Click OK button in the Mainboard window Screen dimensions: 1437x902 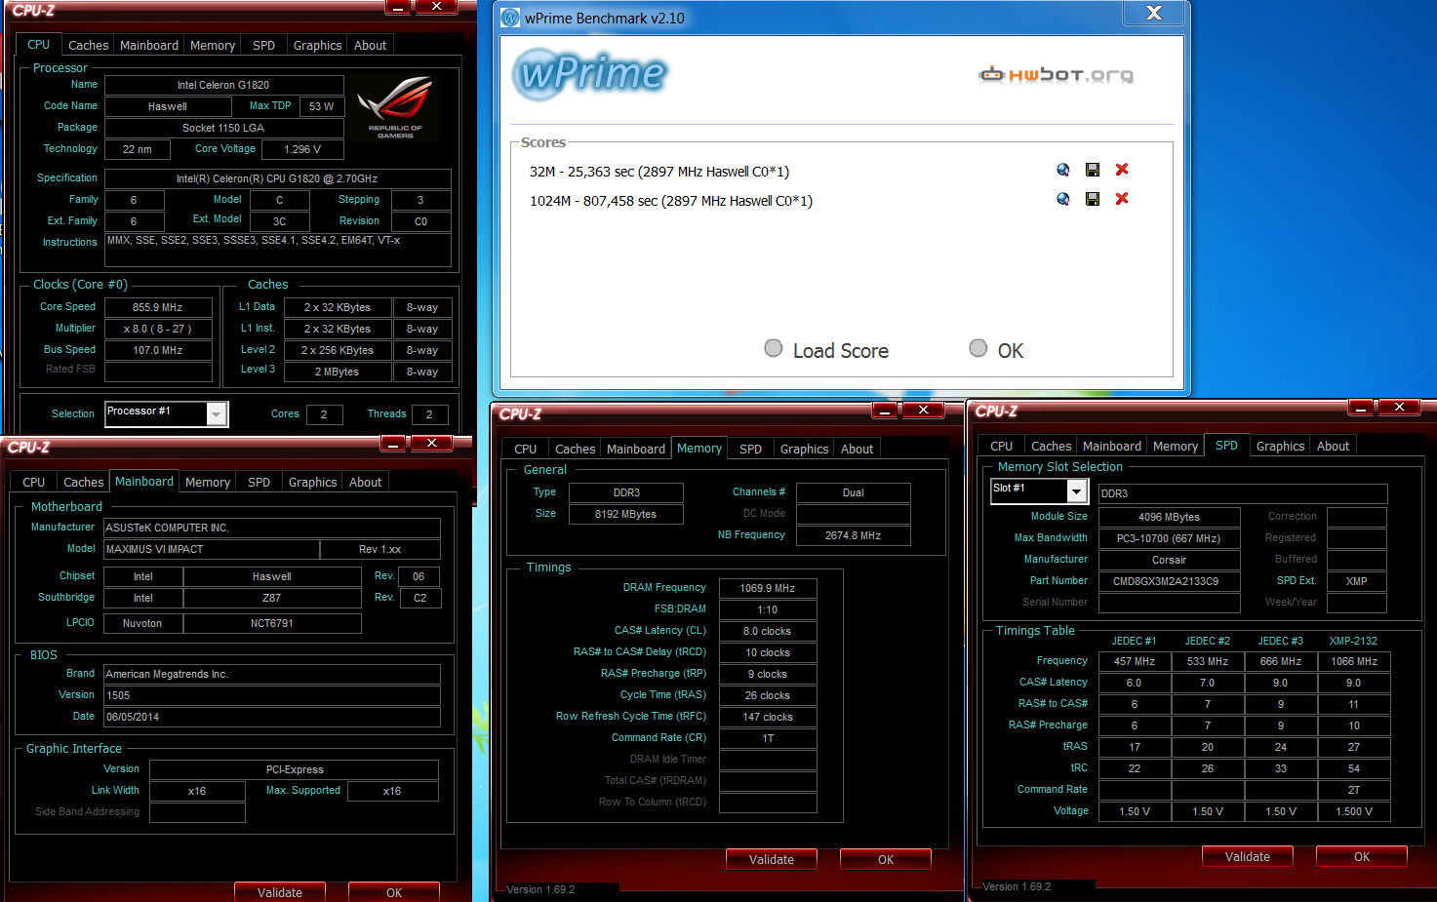pyautogui.click(x=394, y=892)
